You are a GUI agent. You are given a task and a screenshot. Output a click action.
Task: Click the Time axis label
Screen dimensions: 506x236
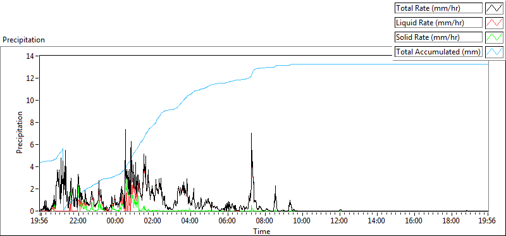point(262,231)
